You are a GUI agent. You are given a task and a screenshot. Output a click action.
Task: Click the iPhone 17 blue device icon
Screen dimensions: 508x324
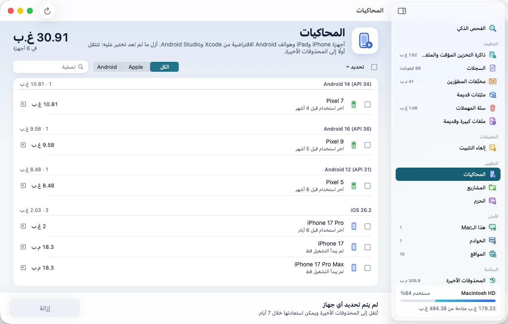[x=354, y=247]
